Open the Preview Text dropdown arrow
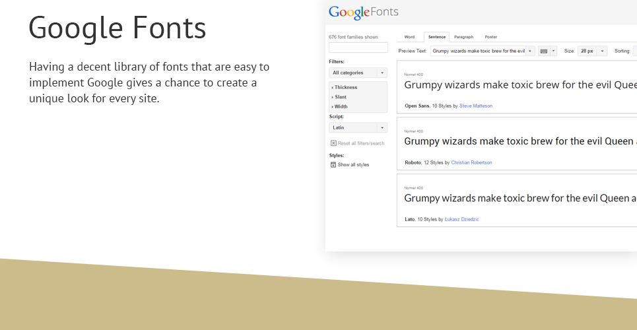This screenshot has width=637, height=330. (530, 51)
